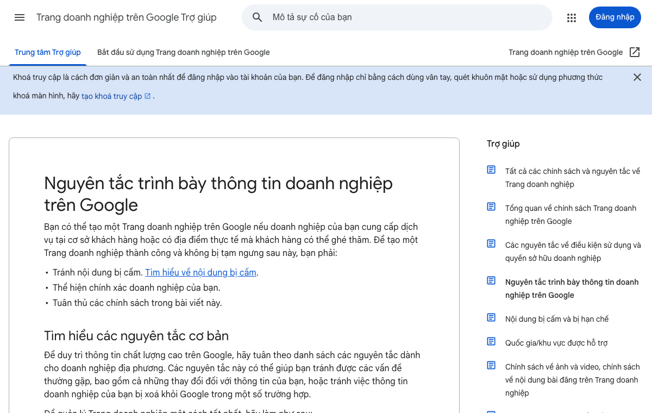
Task: Click article icon beside Tổng quan về chính sách
Action: tap(491, 206)
